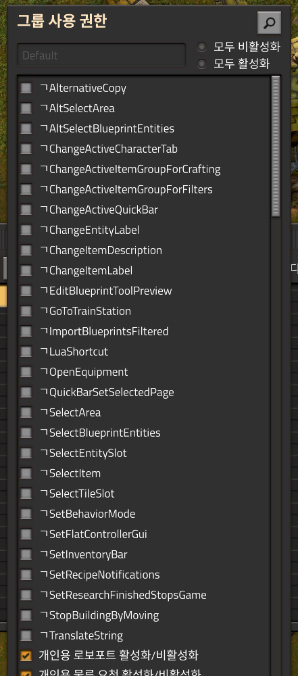Tick the TranslateString permission checkbox
298x676 pixels.
[26, 635]
